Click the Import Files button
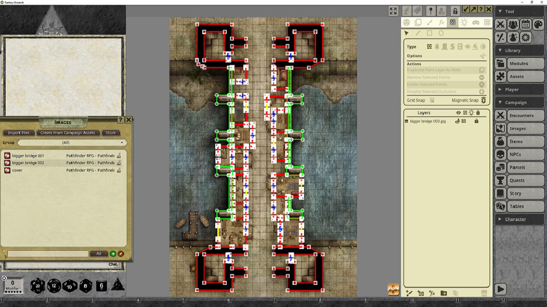547x307 pixels. [18, 133]
